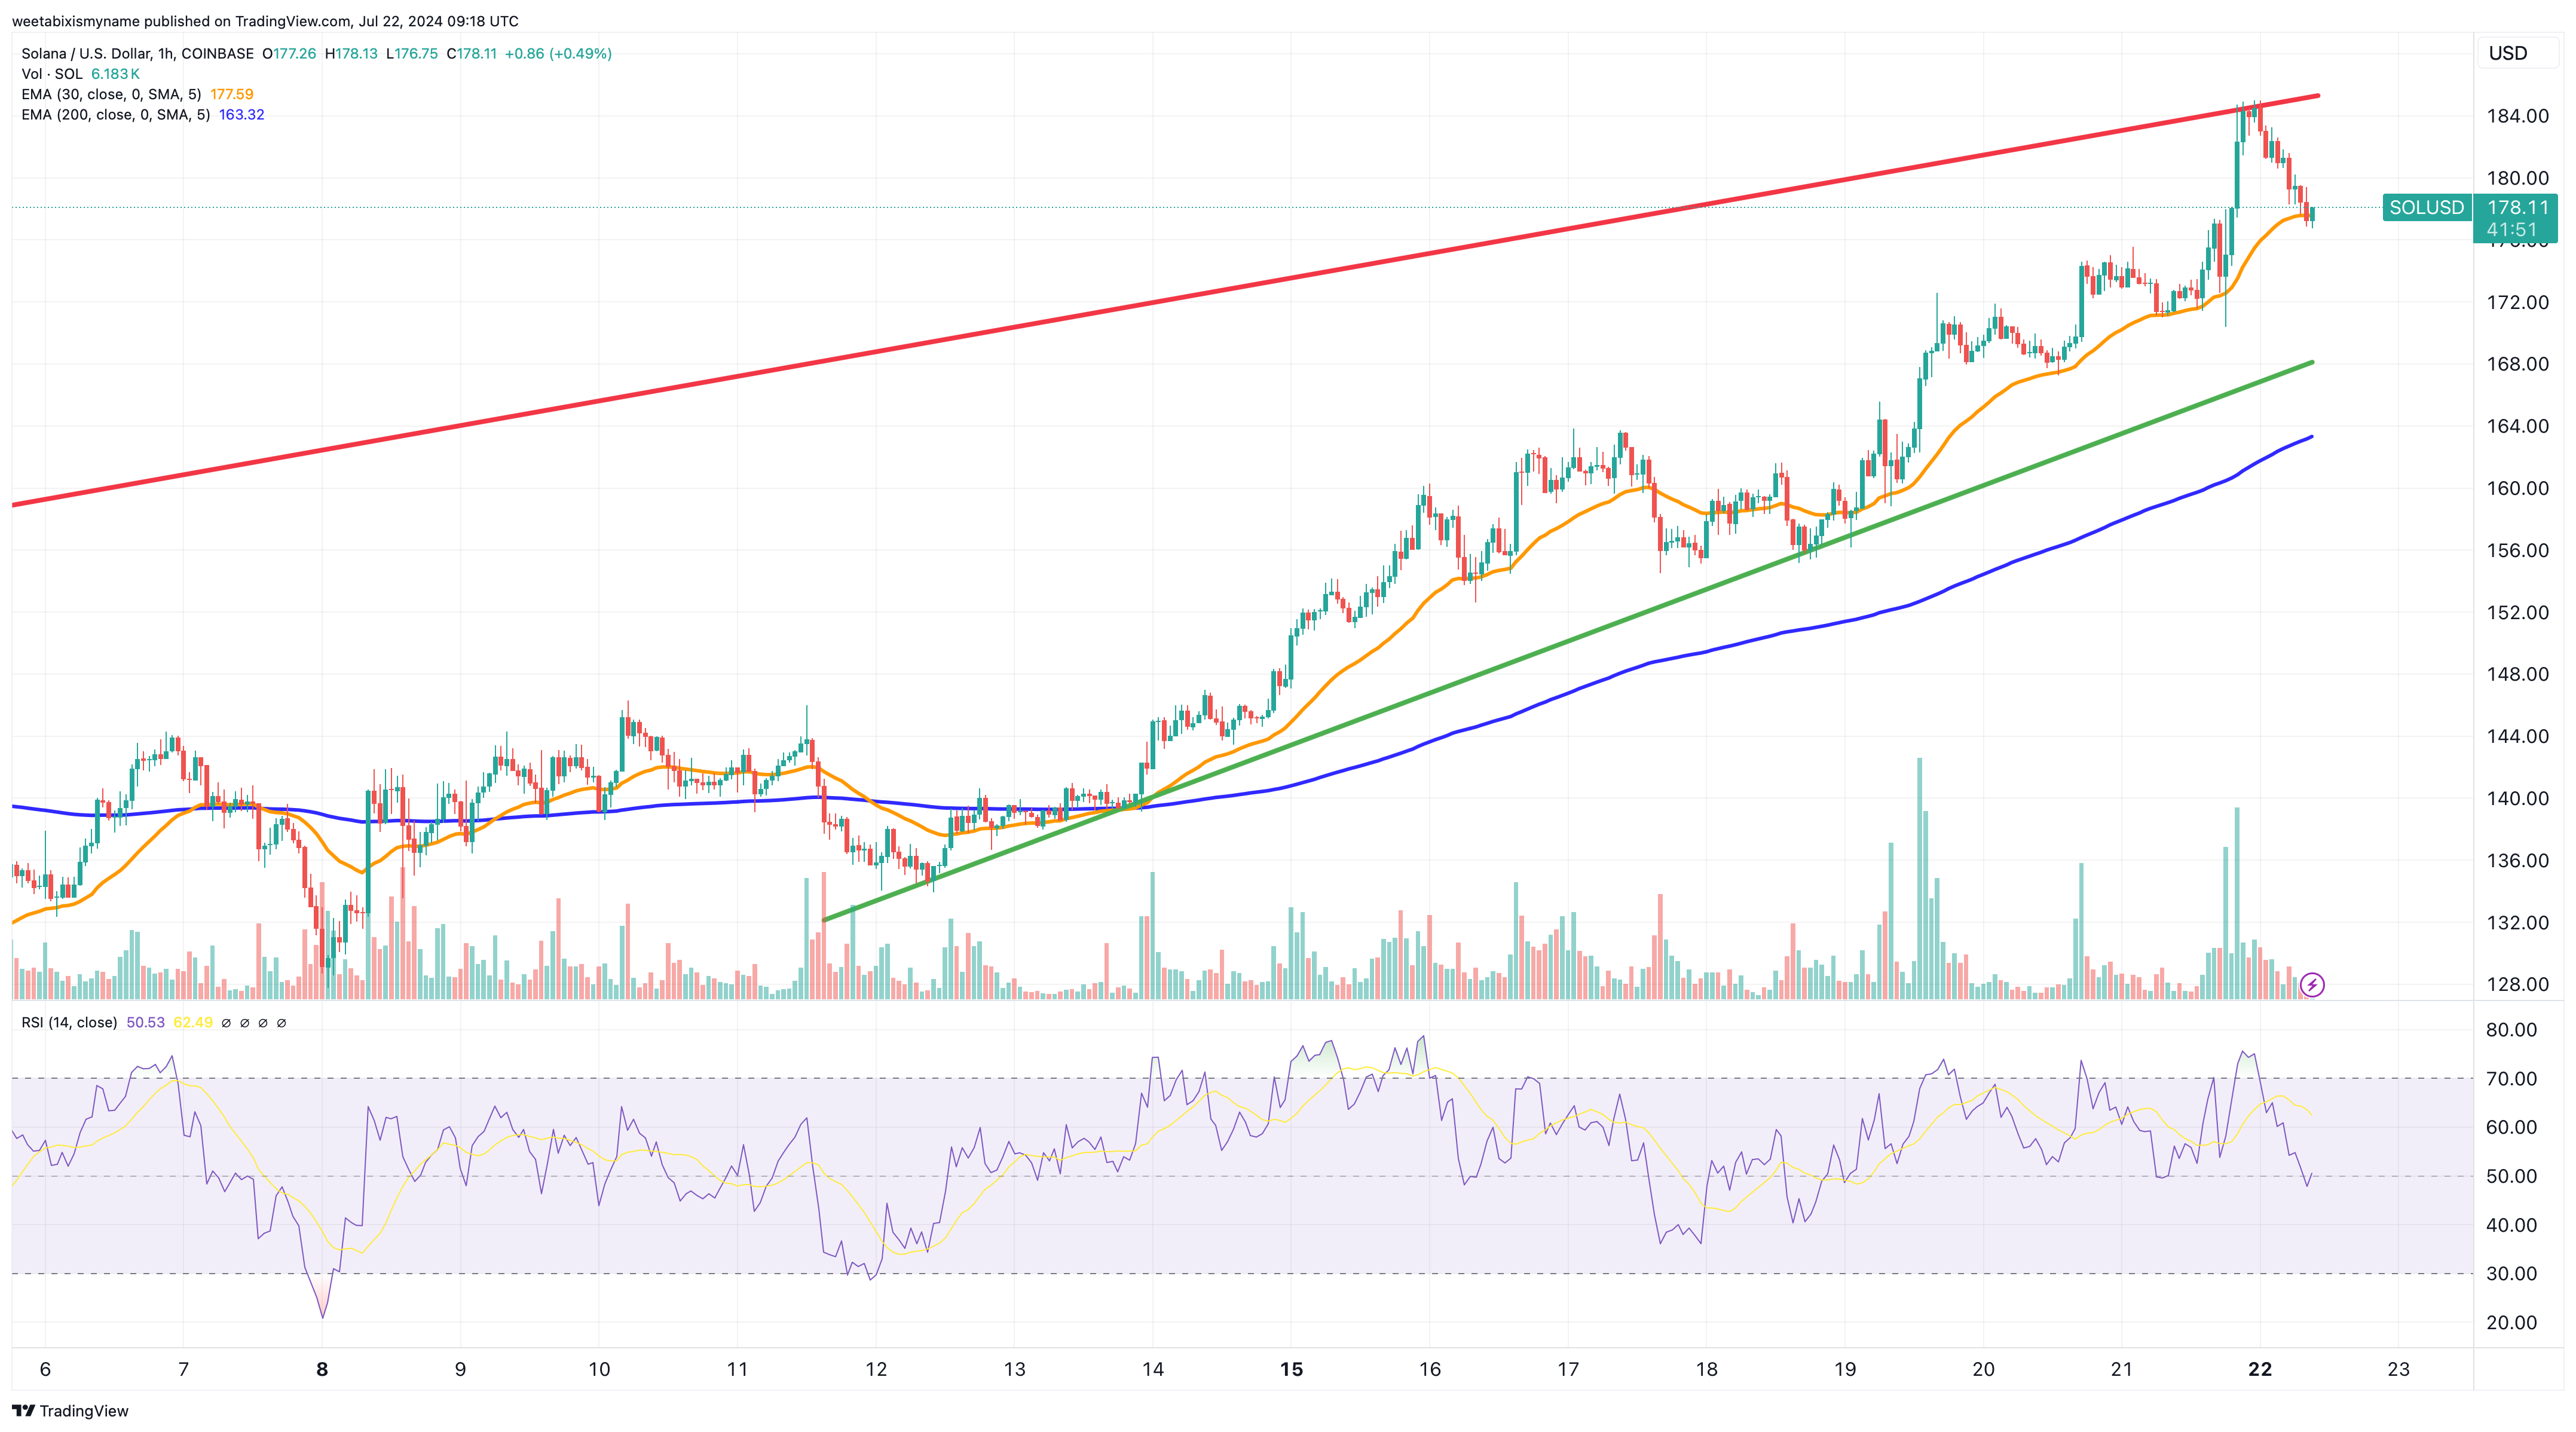Click the 178.11 current price countdown box
This screenshot has height=1432, width=2576.
(2517, 218)
